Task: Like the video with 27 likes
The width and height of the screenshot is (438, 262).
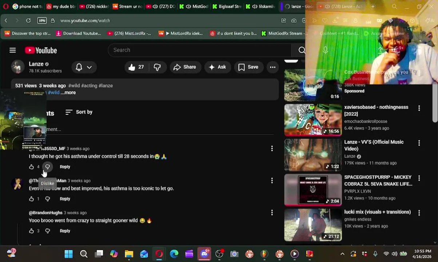Action: coord(136,67)
